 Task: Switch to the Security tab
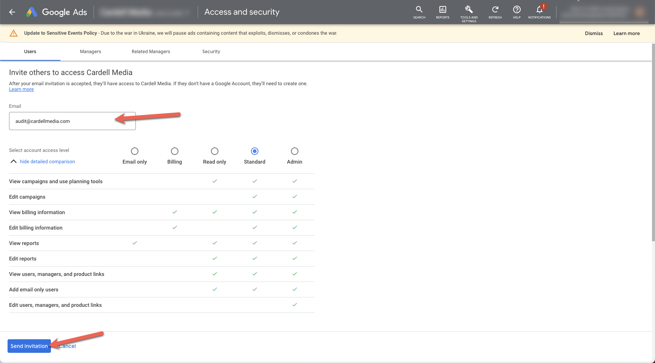point(211,52)
